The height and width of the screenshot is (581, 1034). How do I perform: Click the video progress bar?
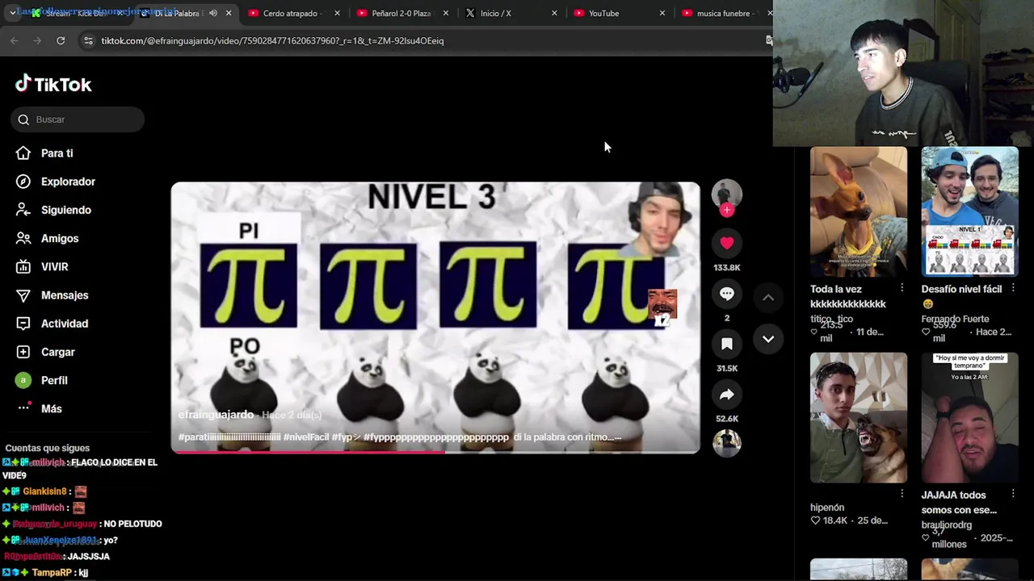(x=435, y=451)
